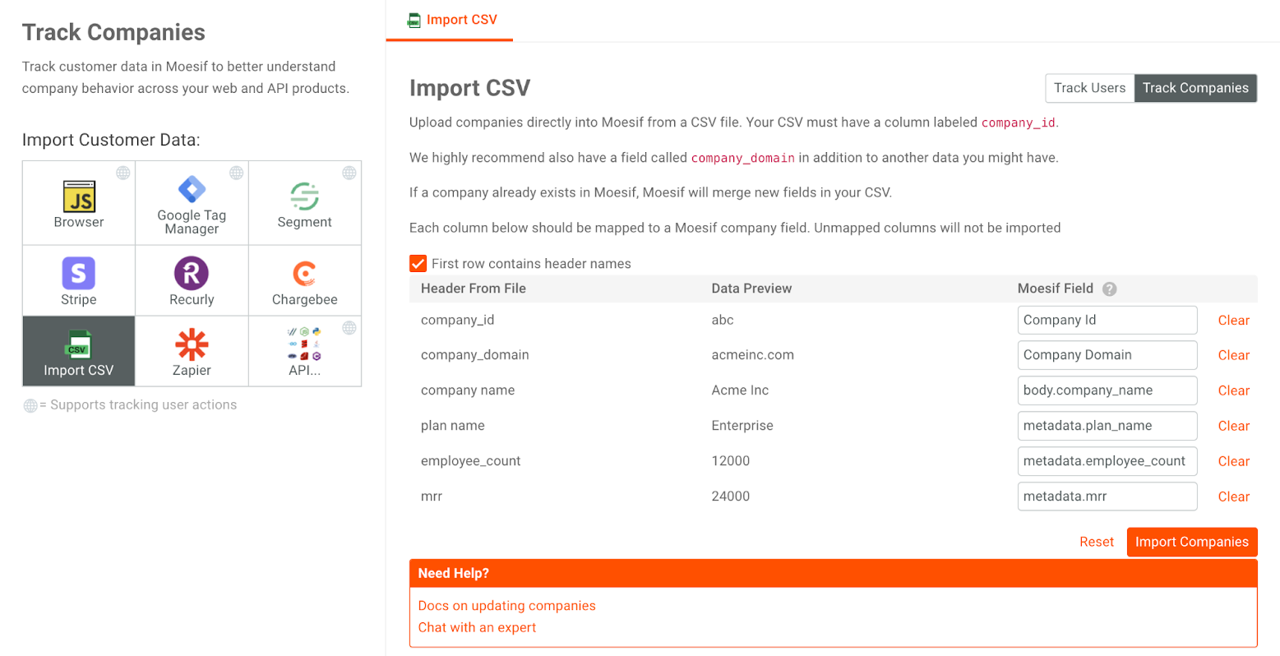The image size is (1280, 656).
Task: Click the metadata.employee_count field
Action: (1107, 461)
